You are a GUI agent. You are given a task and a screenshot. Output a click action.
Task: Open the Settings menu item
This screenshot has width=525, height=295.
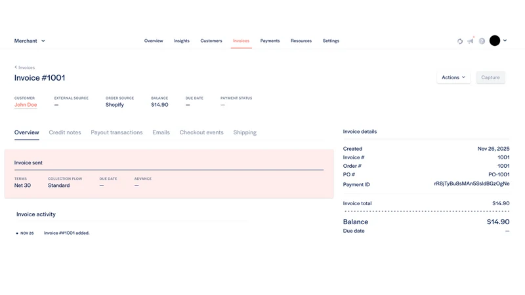click(x=331, y=41)
